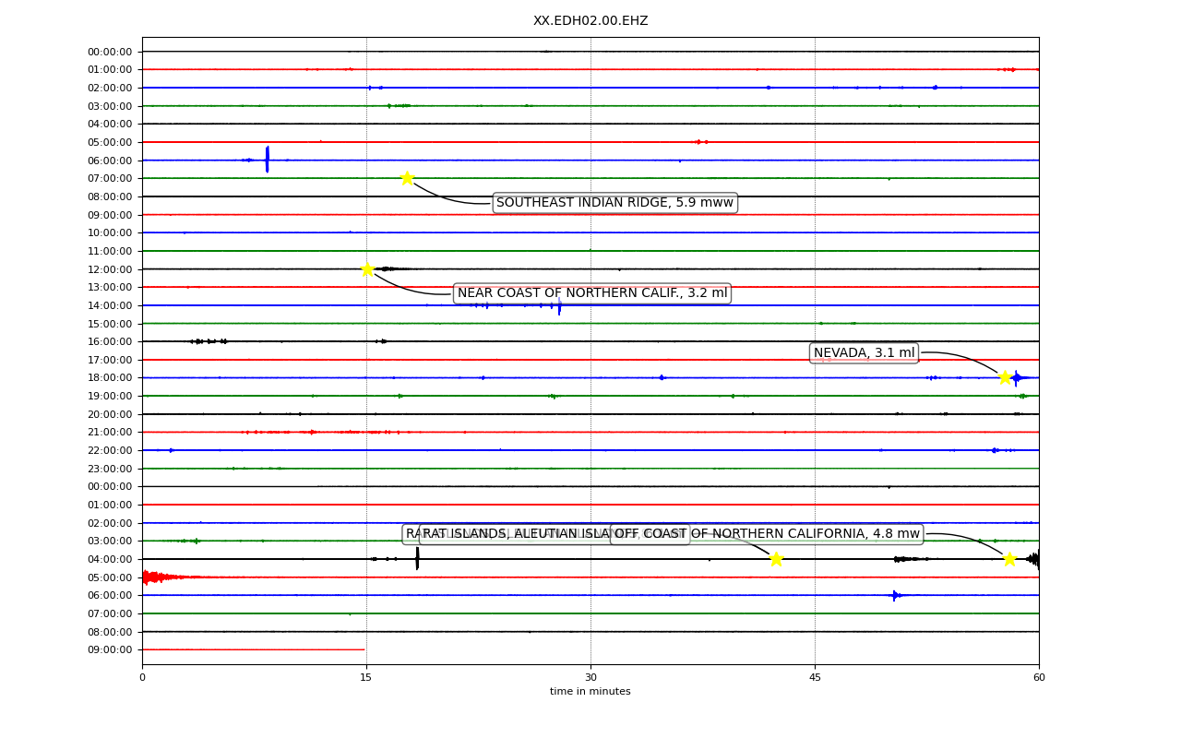Click the plot title XX.EDH02.00.EHZ
This screenshot has height=738, width=1181.
(x=590, y=21)
